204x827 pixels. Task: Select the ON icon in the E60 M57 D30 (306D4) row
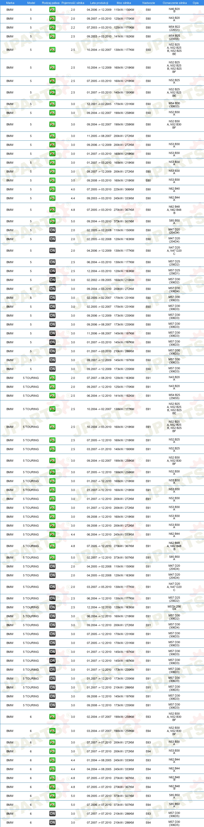point(52,289)
